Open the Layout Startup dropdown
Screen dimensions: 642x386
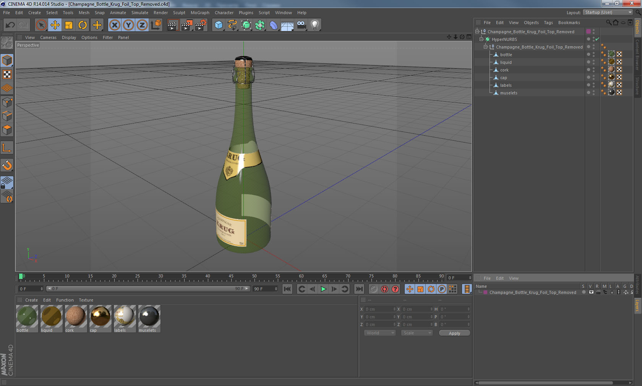pos(608,12)
